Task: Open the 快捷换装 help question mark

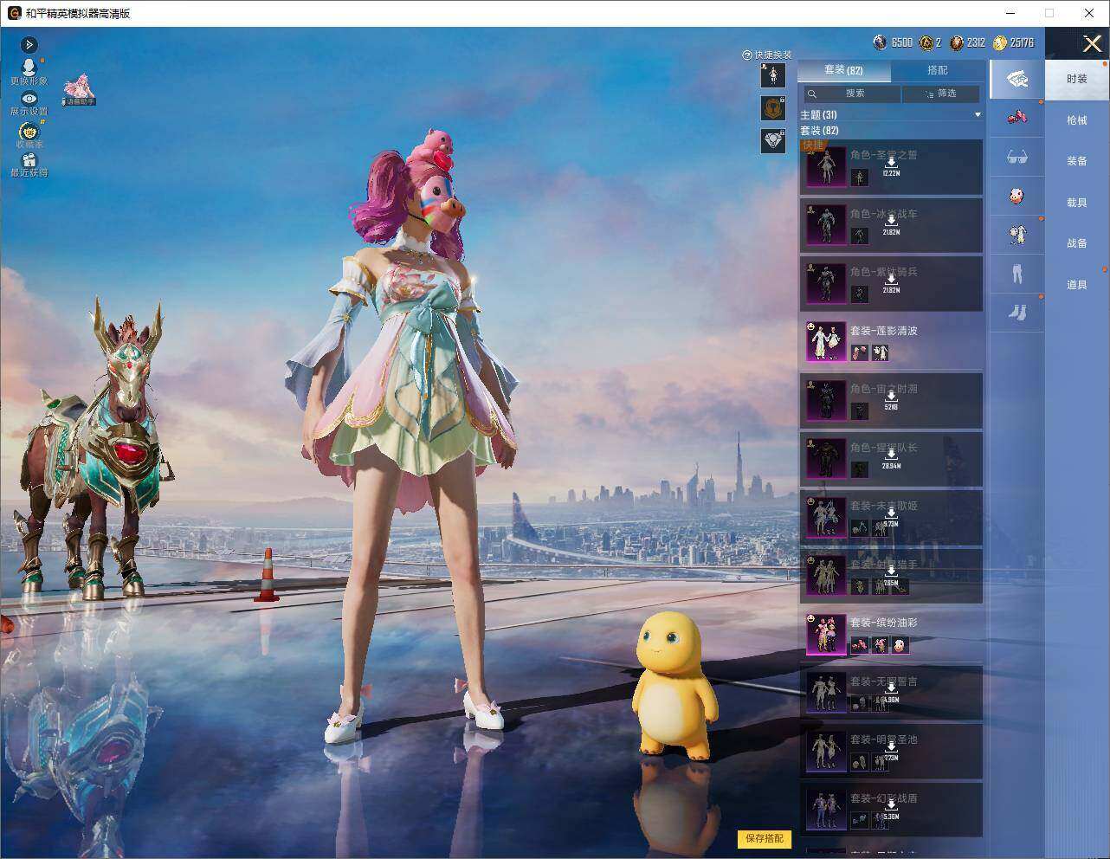Action: (746, 55)
